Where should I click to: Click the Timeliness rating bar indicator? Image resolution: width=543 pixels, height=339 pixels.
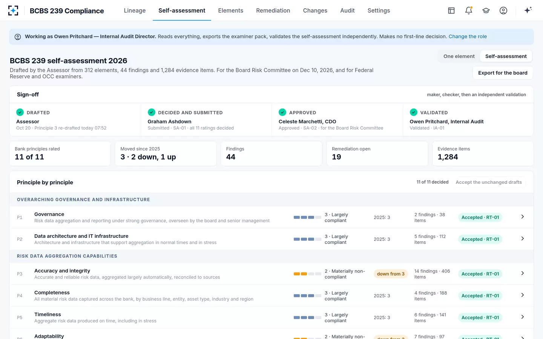307,318
